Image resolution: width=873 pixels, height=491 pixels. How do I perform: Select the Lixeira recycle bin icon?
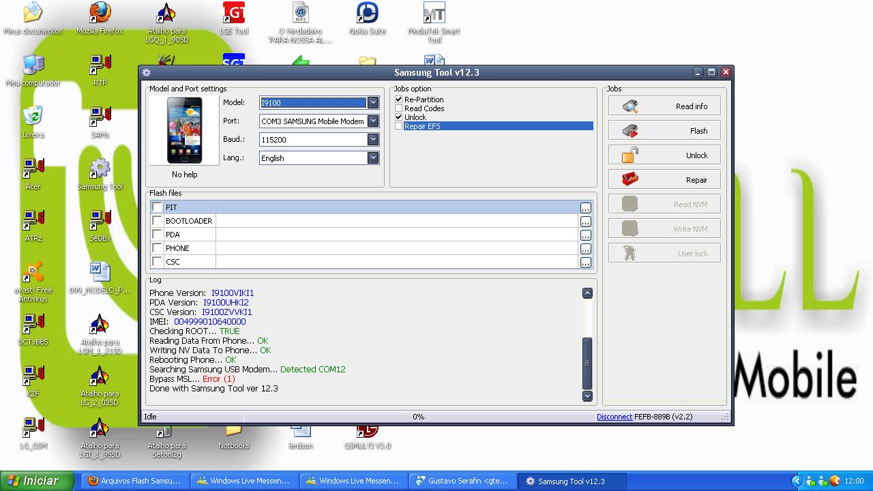coord(33,123)
